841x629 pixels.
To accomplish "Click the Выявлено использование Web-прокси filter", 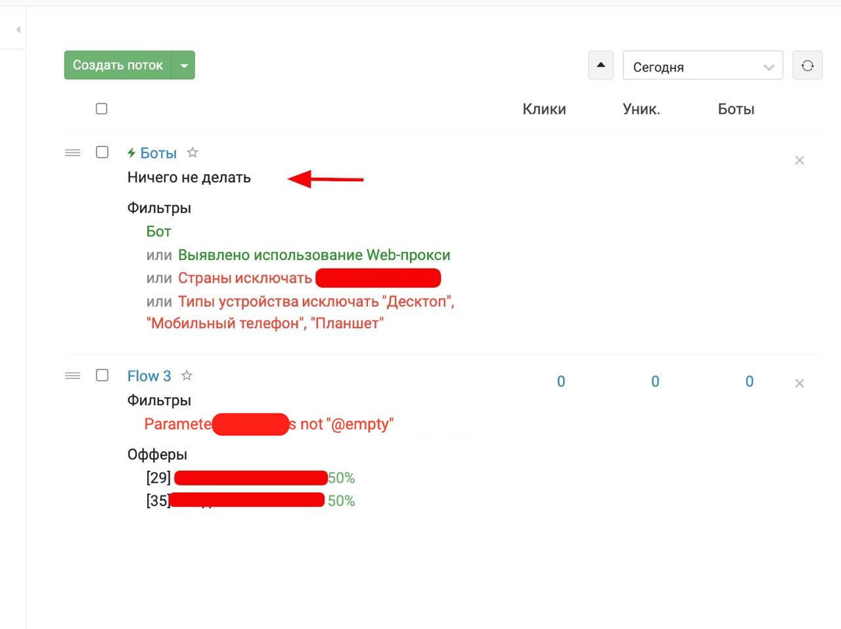I will coord(314,255).
